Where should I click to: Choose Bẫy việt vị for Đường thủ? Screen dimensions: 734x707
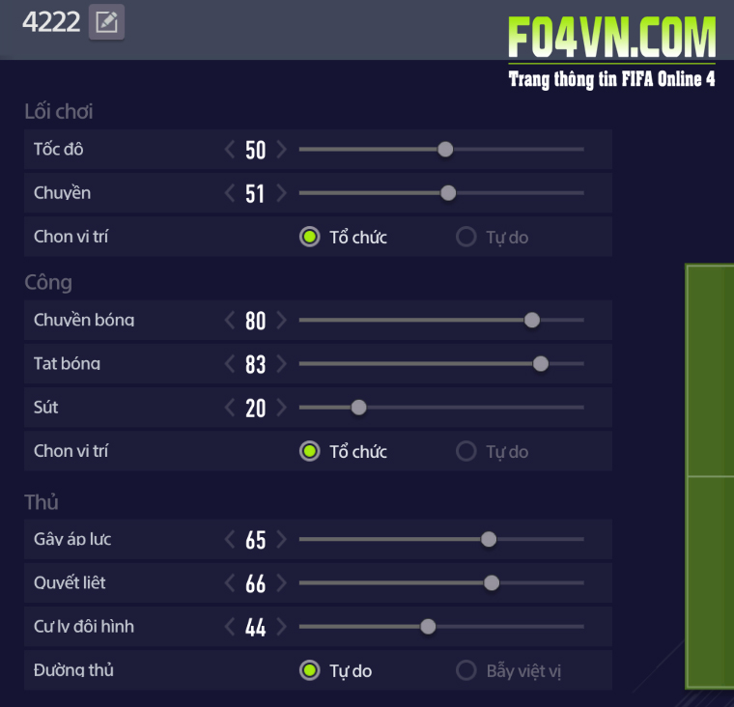pos(466,670)
